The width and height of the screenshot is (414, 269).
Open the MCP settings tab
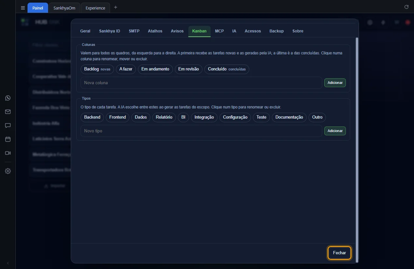(219, 31)
